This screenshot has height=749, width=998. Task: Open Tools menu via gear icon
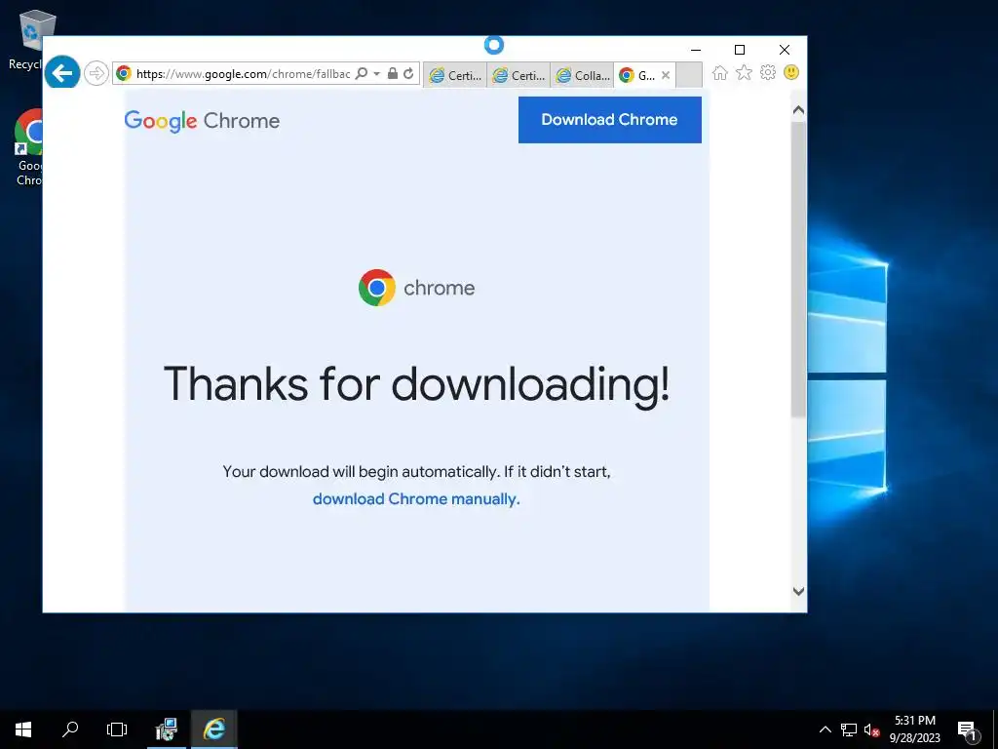pyautogui.click(x=768, y=72)
